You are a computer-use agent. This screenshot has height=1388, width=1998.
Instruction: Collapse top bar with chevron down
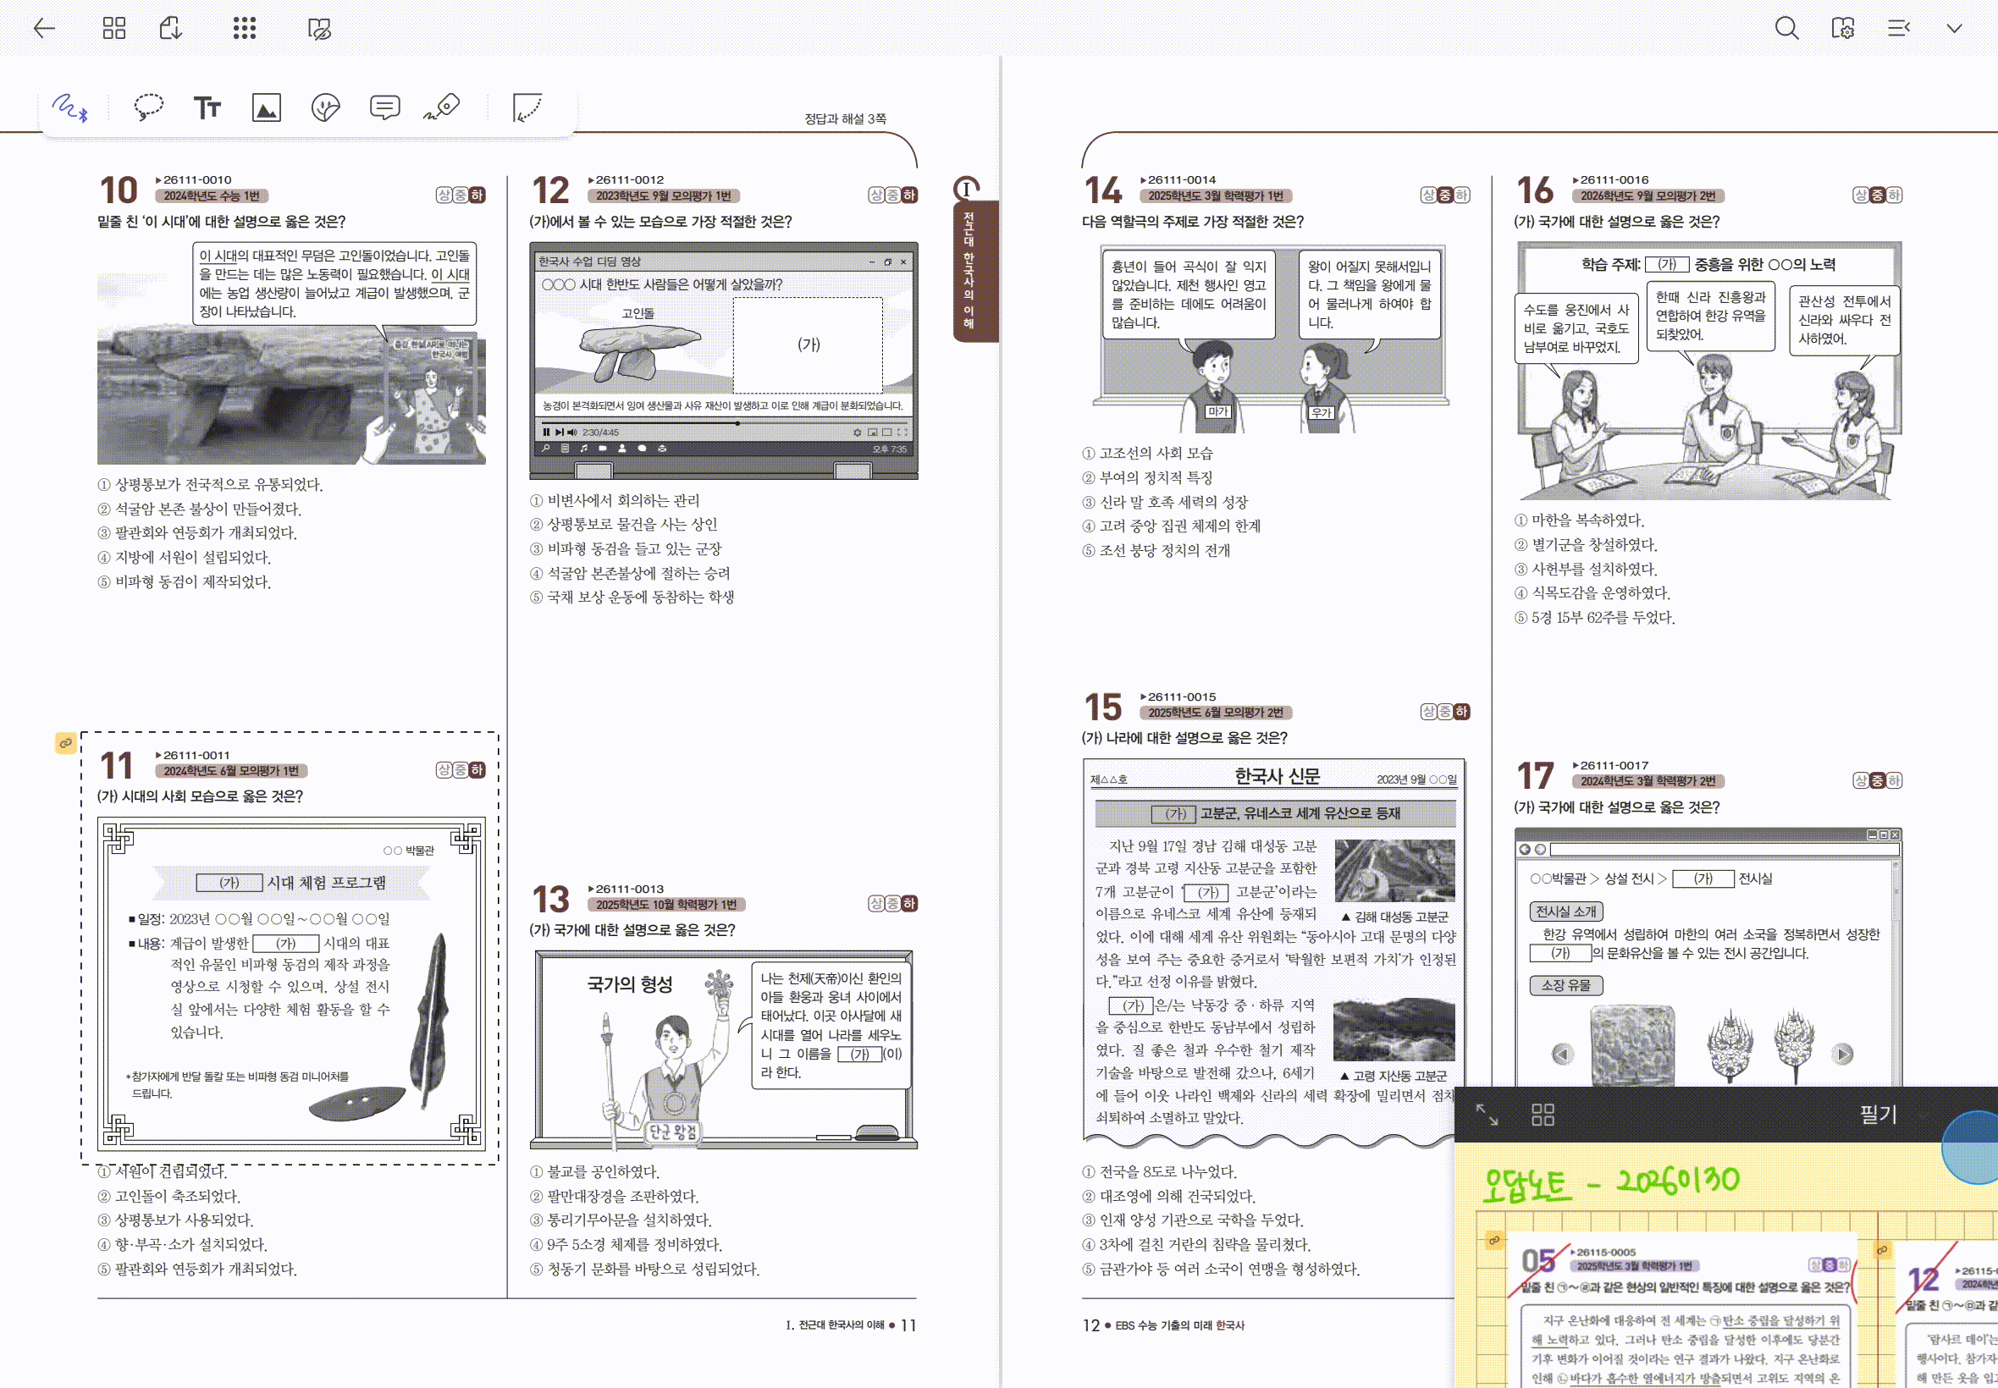[x=1954, y=29]
